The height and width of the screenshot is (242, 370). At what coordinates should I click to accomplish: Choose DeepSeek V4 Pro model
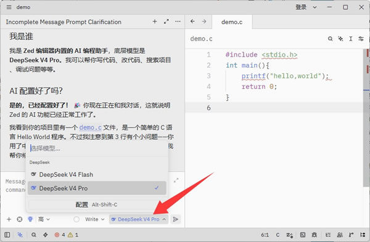[97, 188]
